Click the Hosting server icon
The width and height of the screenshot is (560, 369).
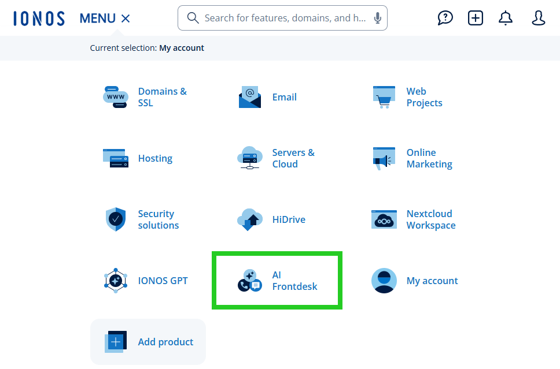116,158
